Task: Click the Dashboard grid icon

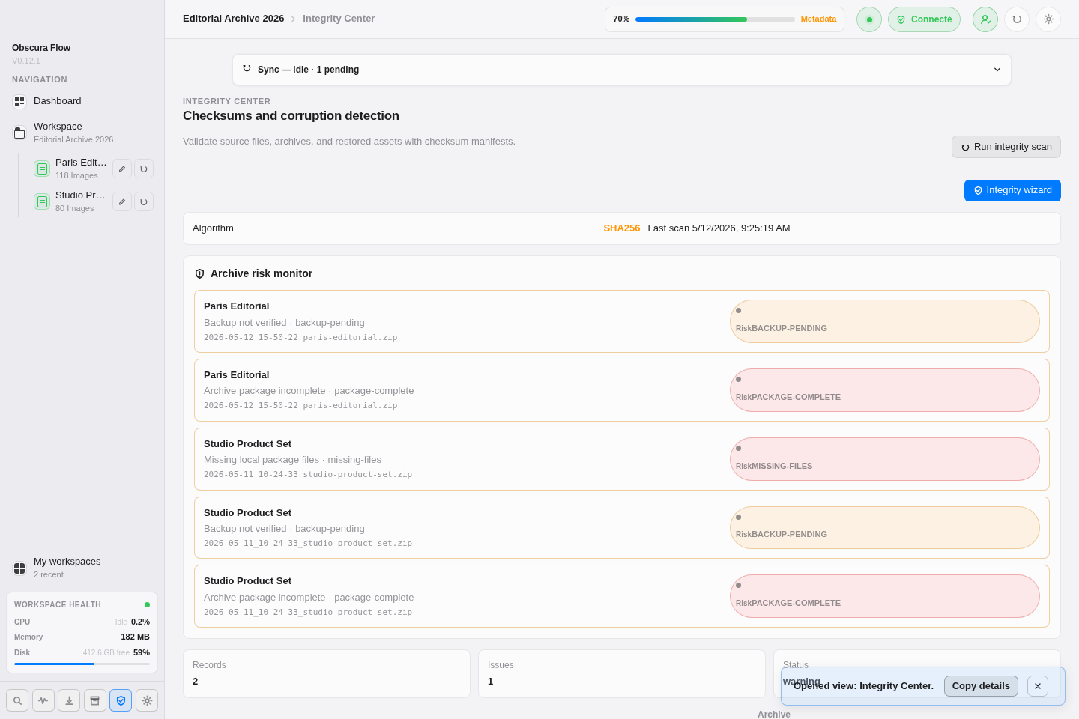Action: (x=19, y=101)
